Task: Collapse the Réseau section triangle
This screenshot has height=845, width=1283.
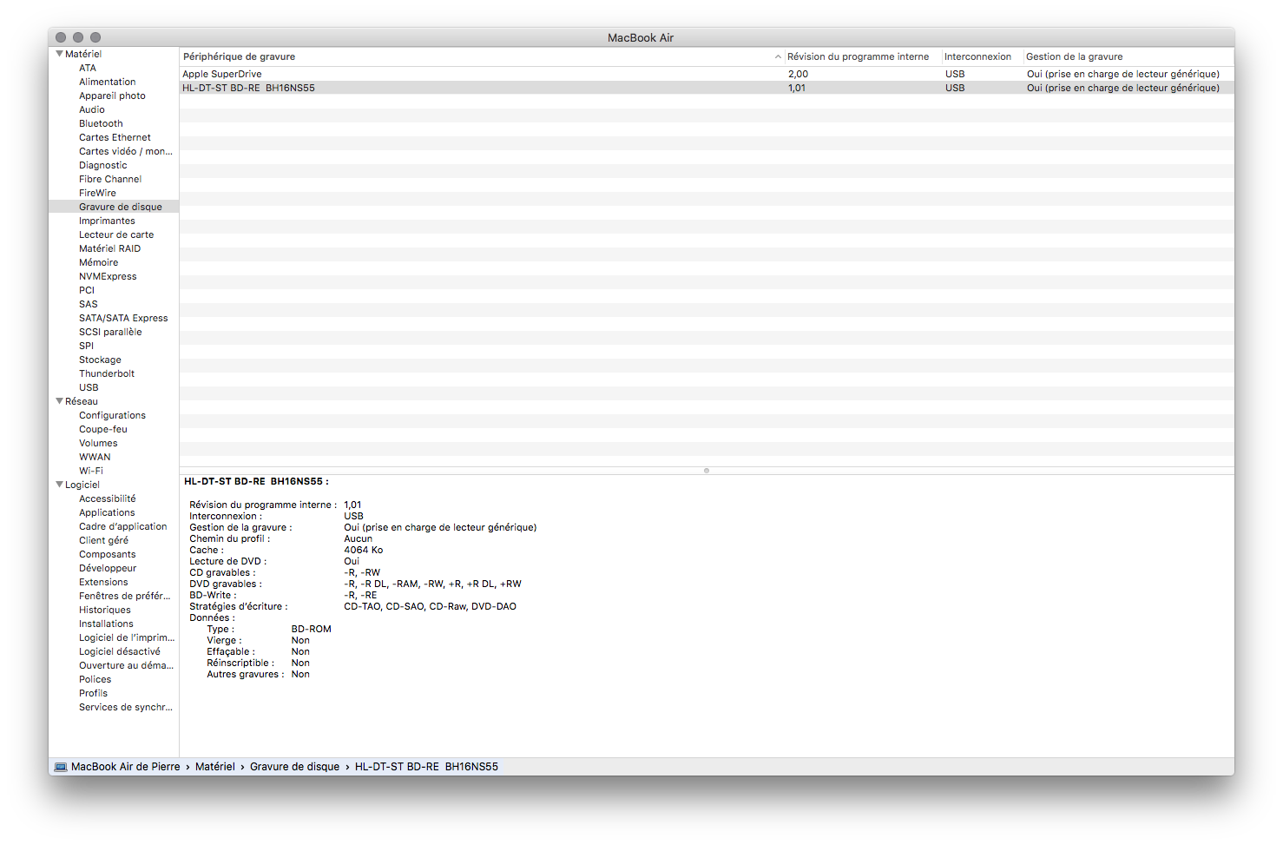Action: coord(59,401)
